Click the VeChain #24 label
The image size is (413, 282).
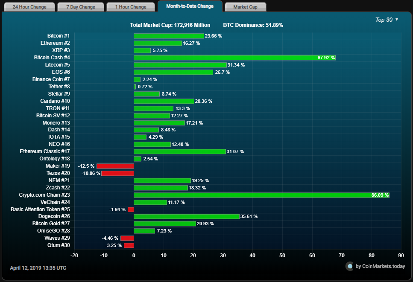[55, 202]
